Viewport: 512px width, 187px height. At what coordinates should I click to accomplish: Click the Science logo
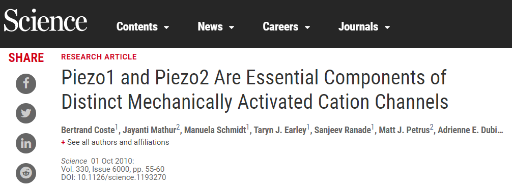[x=45, y=20]
